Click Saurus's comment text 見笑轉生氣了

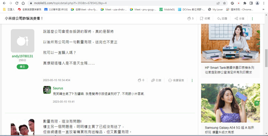99,94
